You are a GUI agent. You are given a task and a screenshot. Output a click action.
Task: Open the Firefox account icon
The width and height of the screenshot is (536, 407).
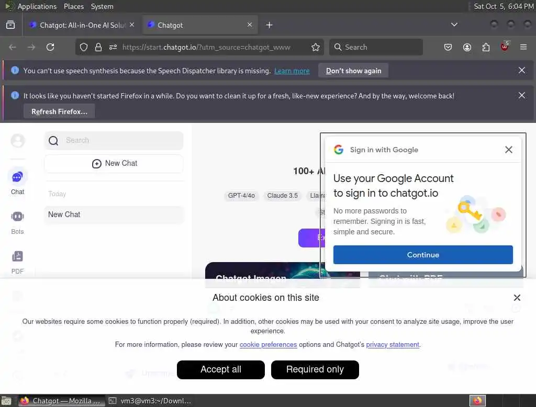pos(467,47)
